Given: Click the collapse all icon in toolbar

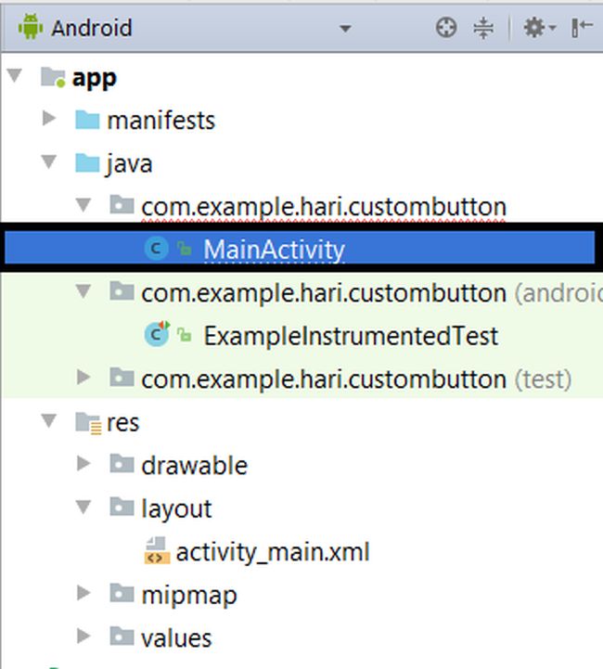Looking at the screenshot, I should (483, 28).
